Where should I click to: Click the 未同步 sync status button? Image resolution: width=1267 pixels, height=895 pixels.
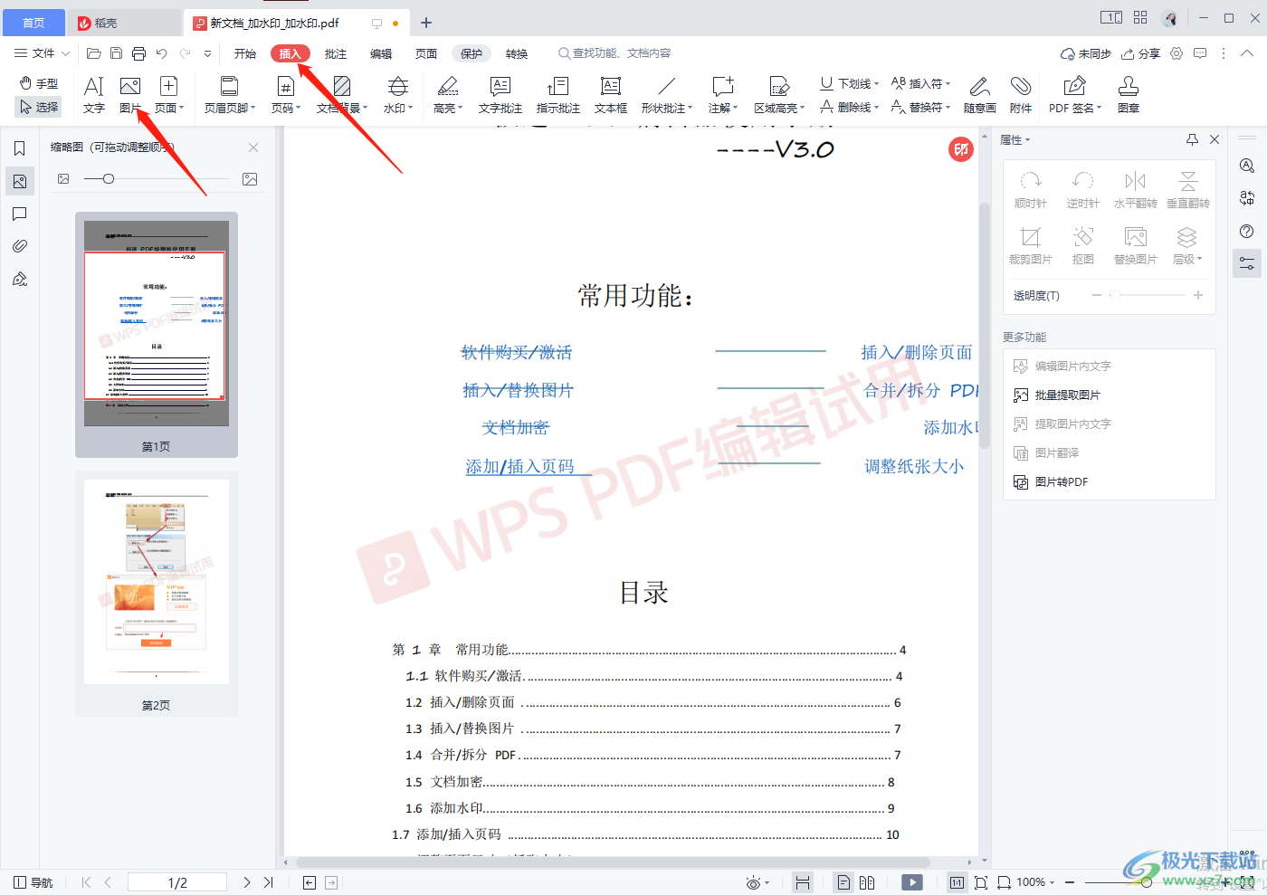(1086, 53)
